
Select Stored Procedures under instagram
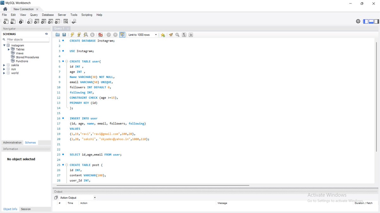[x=28, y=57]
